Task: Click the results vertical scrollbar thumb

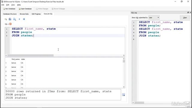Action: click(124, 61)
